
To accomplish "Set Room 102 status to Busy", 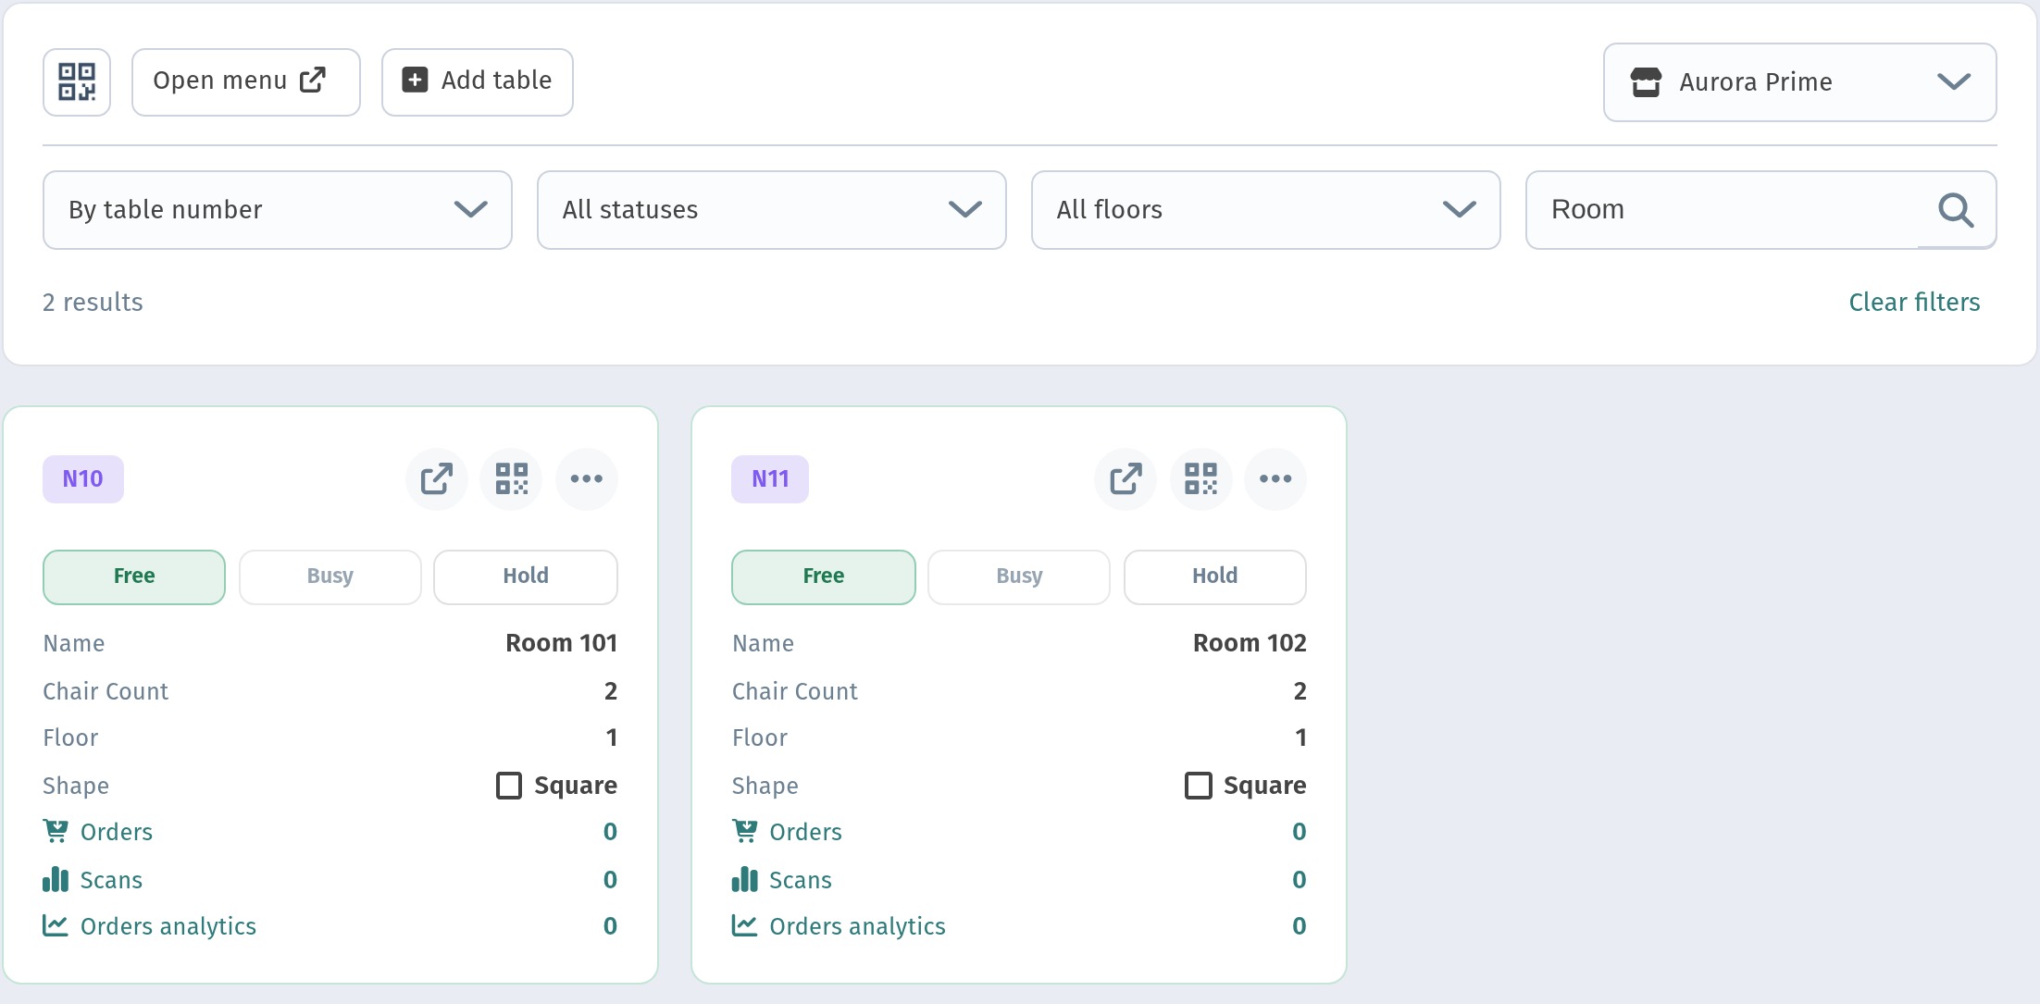I will click(1019, 577).
